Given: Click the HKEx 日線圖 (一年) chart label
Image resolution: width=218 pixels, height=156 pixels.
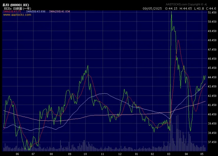Looking at the screenshot, I should click(x=17, y=9).
